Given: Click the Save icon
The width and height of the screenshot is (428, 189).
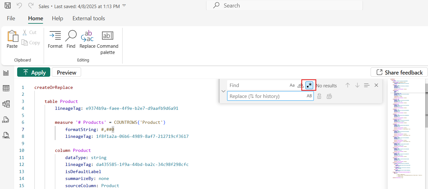Looking at the screenshot, I should [x=7, y=5].
